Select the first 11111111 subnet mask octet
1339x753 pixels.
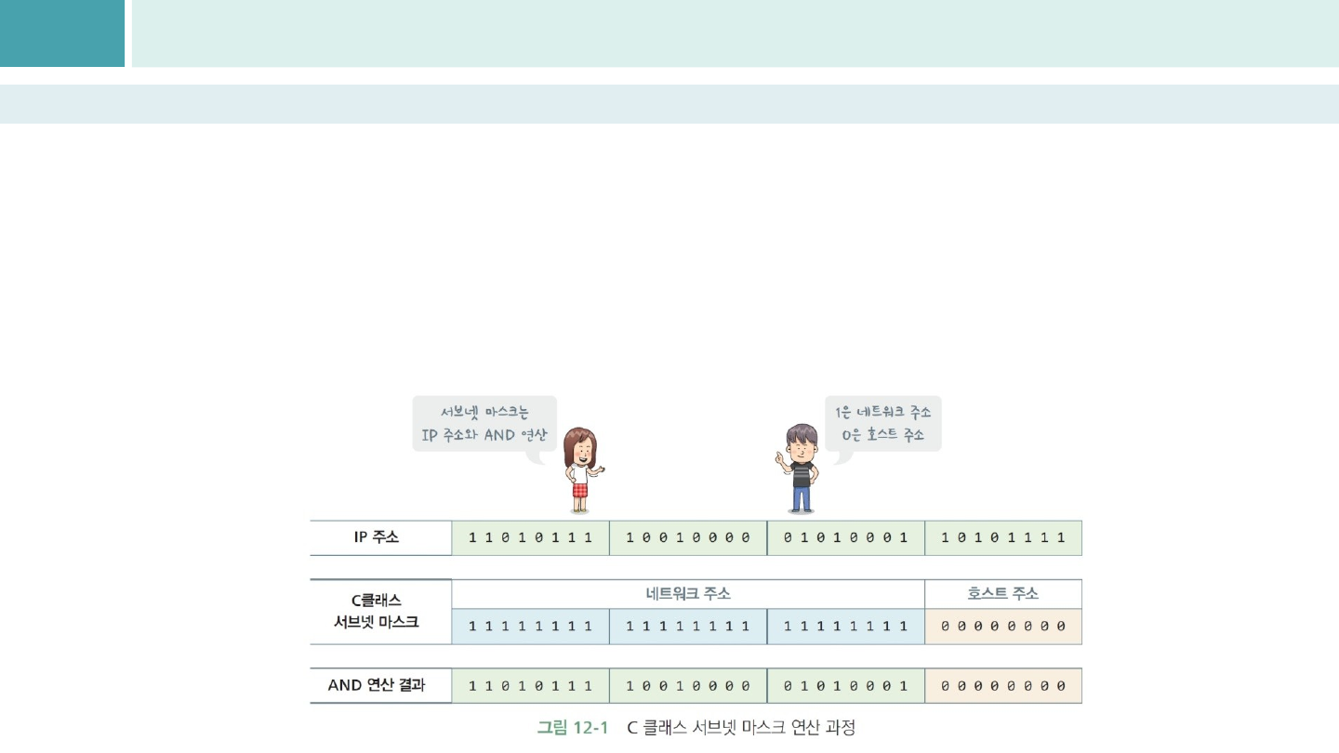pyautogui.click(x=530, y=627)
